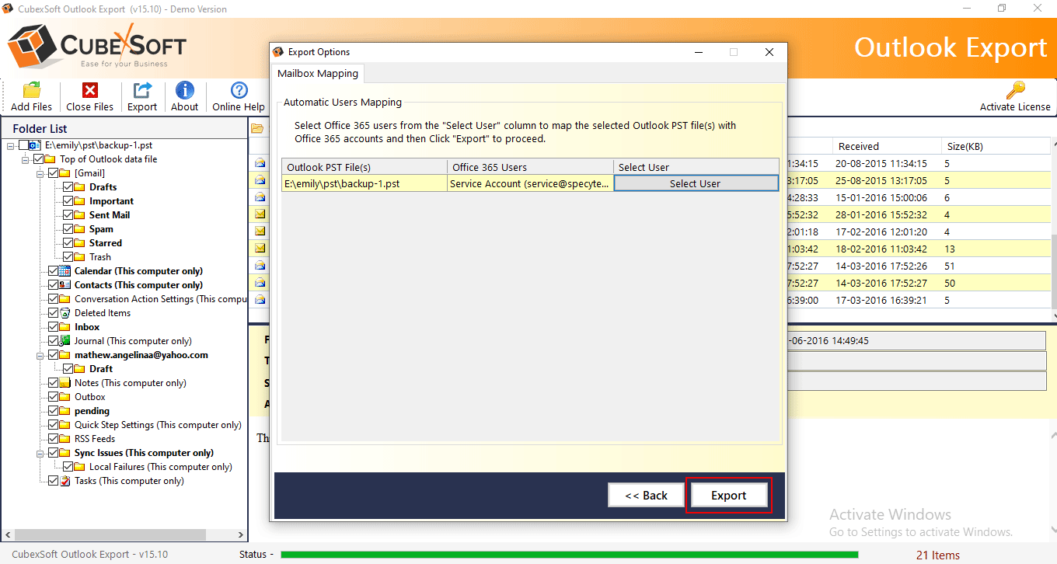Click the Service Account user cell
Image resolution: width=1057 pixels, height=564 pixels.
[531, 183]
